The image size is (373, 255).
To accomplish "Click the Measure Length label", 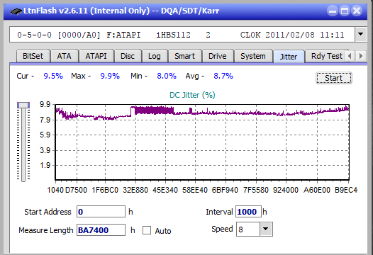I will tap(46, 230).
